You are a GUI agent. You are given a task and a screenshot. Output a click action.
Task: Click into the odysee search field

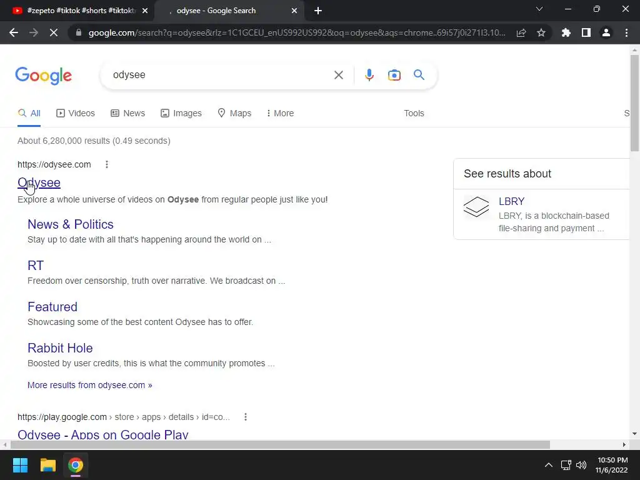(221, 75)
